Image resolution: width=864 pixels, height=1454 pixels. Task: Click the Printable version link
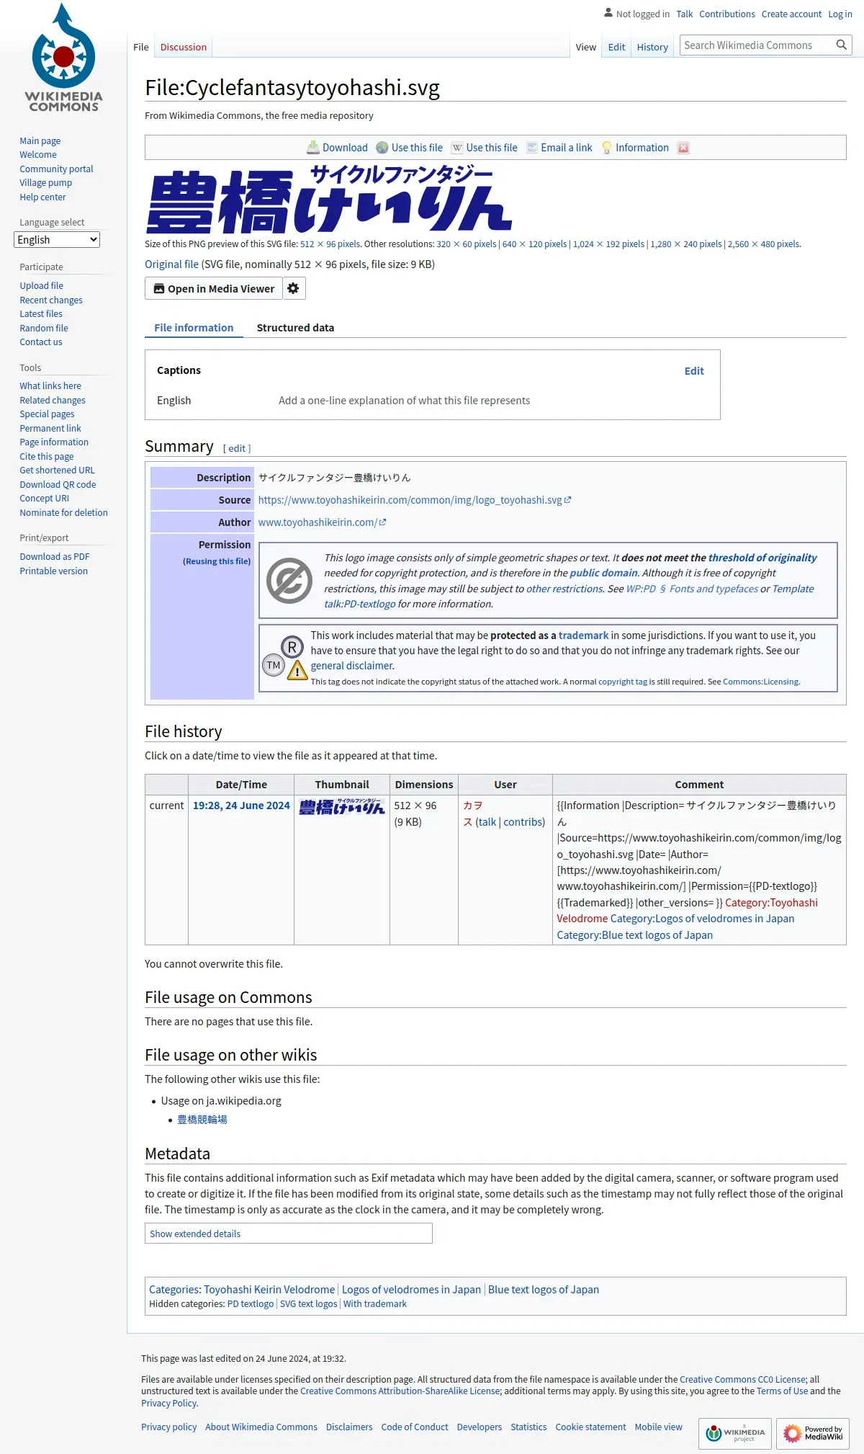(x=54, y=571)
